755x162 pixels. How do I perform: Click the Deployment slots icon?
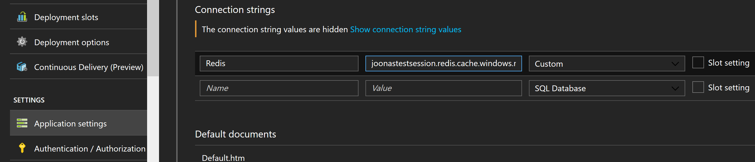pos(22,17)
